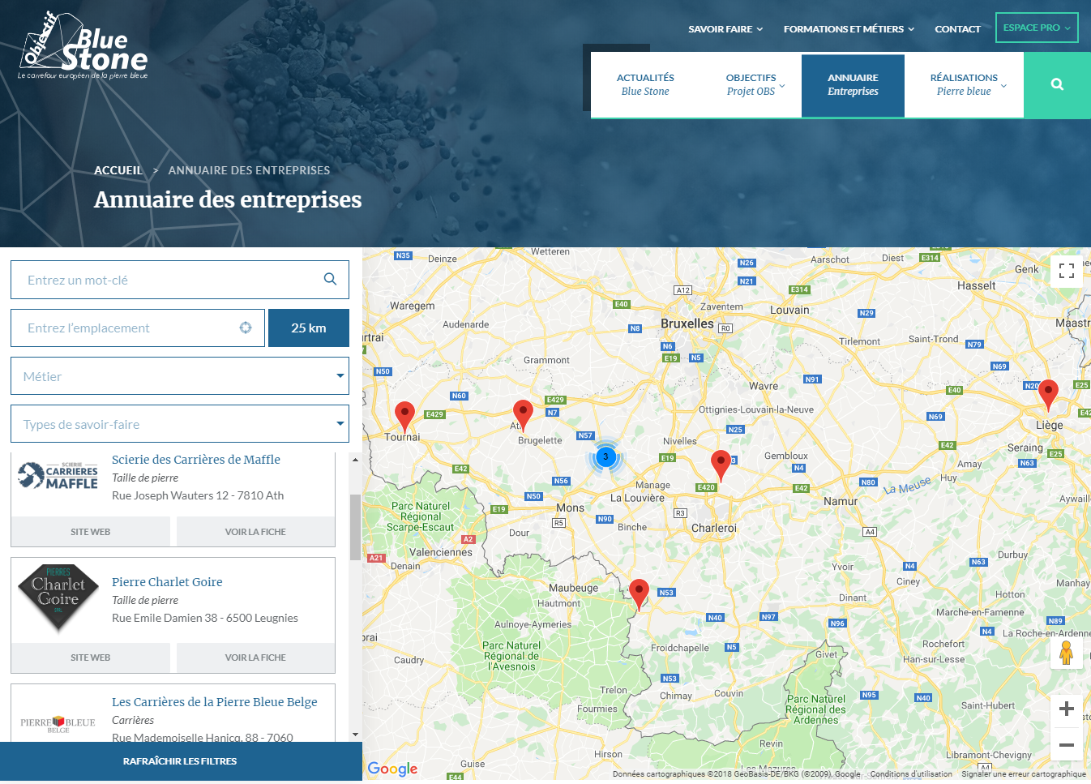
Task: Open the site search magnifier button
Action: click(1057, 84)
